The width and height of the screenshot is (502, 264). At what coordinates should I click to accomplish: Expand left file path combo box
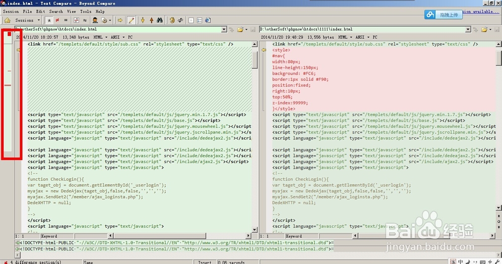click(224, 30)
